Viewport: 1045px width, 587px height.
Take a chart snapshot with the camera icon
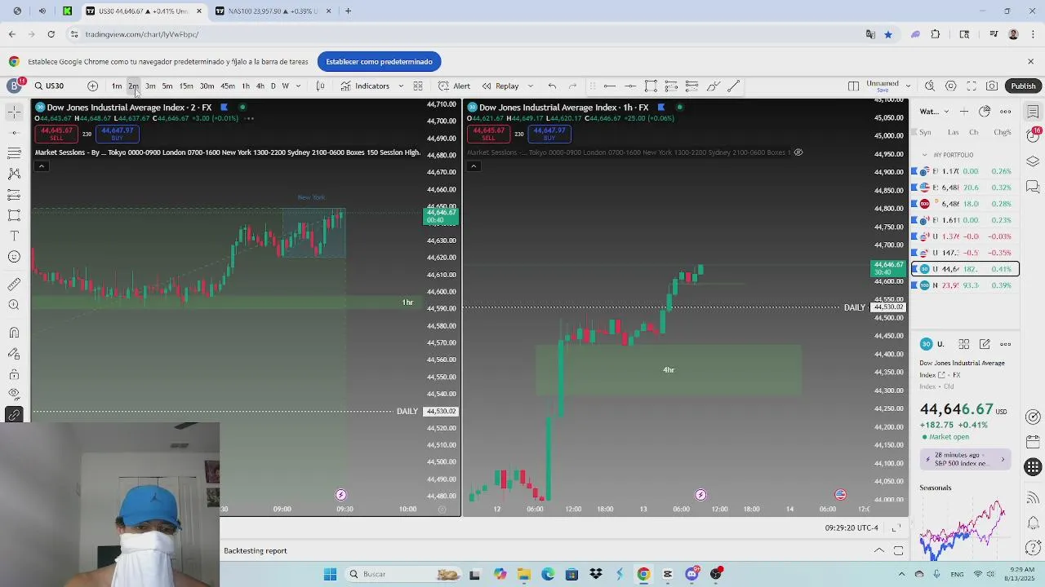992,86
